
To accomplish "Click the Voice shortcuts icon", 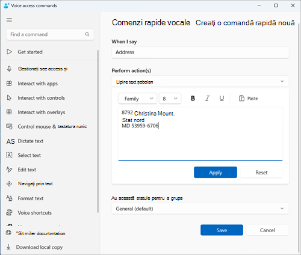I will (9, 212).
